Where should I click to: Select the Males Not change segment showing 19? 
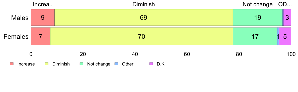[258, 17]
